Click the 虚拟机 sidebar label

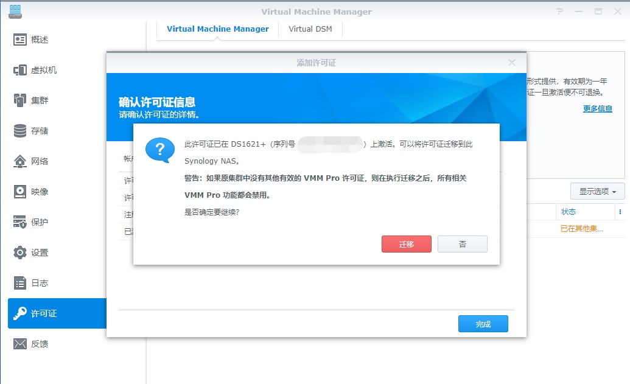[44, 70]
